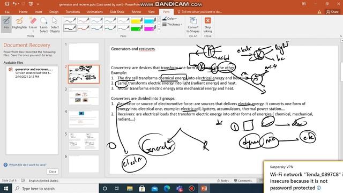343x193 pixels.
Task: Click the 'Generators and recievers' slide title
Action: point(133,49)
